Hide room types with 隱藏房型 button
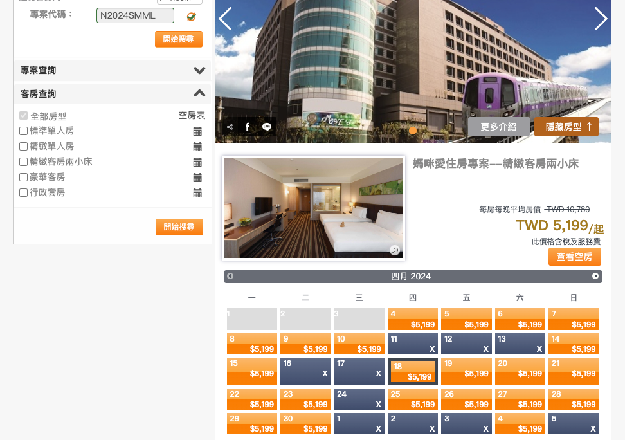The image size is (625, 440). pyautogui.click(x=566, y=127)
